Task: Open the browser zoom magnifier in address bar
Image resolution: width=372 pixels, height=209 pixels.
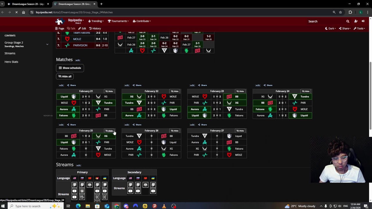Action: pyautogui.click(x=334, y=12)
